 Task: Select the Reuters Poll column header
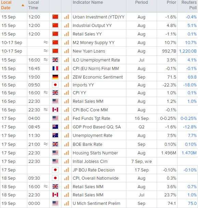(x=189, y=5)
